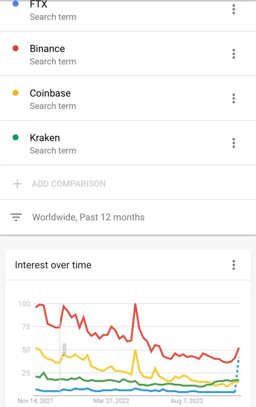The width and height of the screenshot is (256, 407).
Task: Select the Coinbase search term
Action: (x=50, y=94)
